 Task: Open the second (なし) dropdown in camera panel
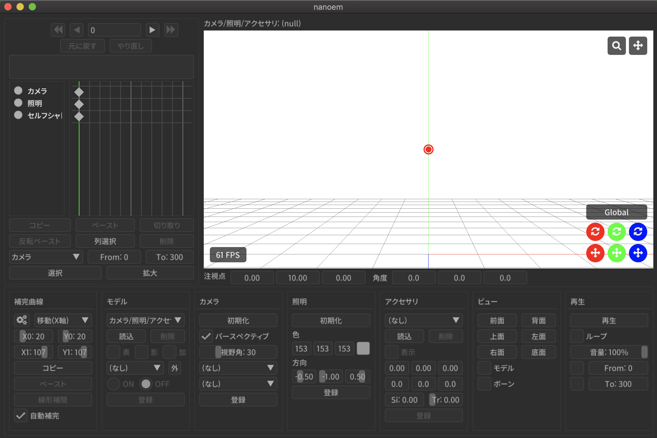point(238,384)
